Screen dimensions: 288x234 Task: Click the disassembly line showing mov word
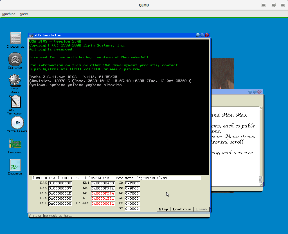click(116, 178)
